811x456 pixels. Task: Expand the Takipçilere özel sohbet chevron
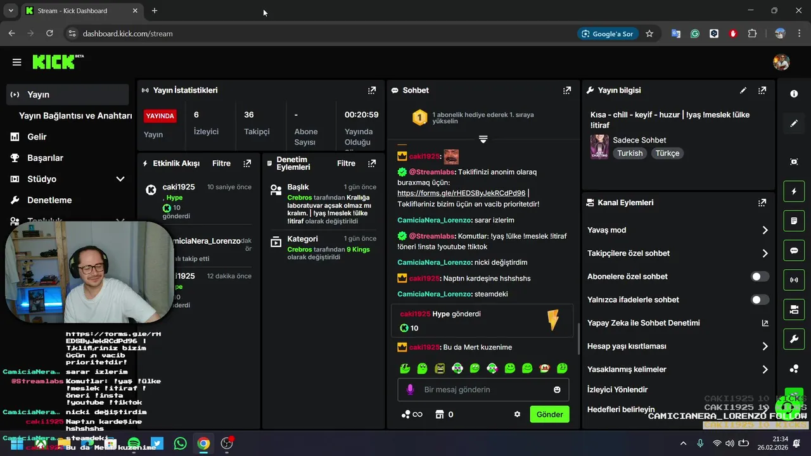[765, 253]
